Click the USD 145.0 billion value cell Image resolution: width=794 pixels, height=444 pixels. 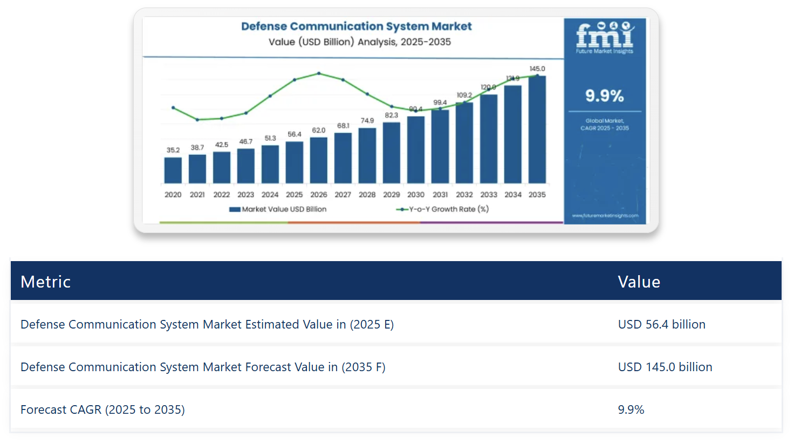[x=665, y=367]
